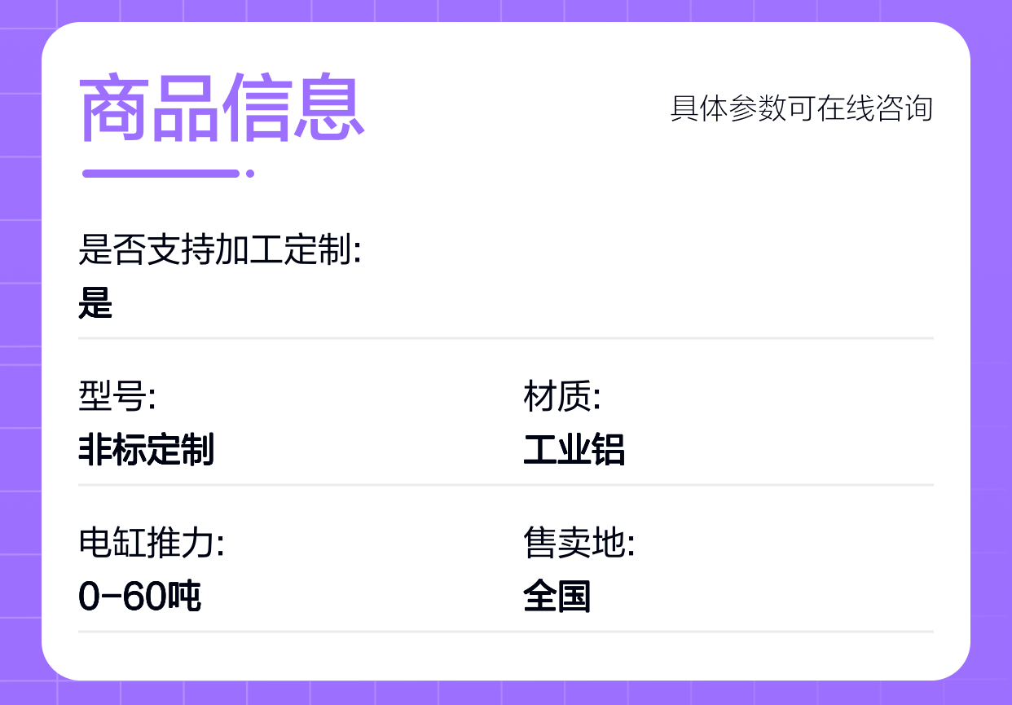1012x705 pixels.
Task: Click the bold 是 value
Action: tap(95, 302)
